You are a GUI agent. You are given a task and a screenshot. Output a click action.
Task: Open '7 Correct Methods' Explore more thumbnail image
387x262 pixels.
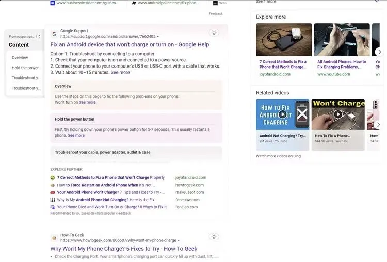284,39
